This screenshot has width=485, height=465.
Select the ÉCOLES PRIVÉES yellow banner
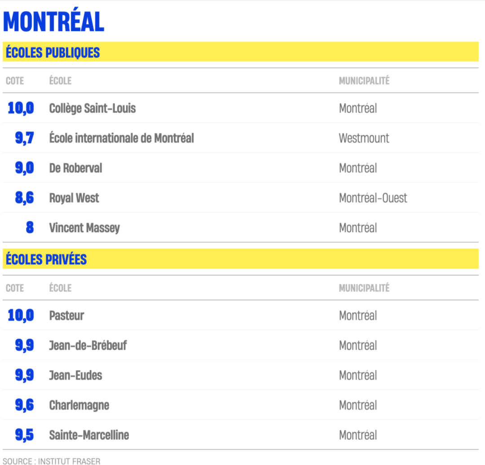241,259
